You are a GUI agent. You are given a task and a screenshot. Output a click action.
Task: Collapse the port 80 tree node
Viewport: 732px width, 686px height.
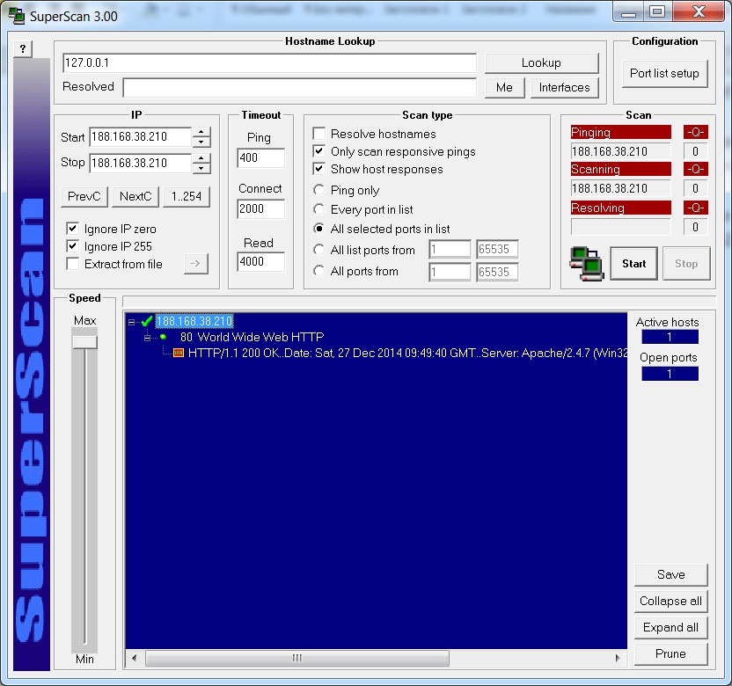point(148,338)
